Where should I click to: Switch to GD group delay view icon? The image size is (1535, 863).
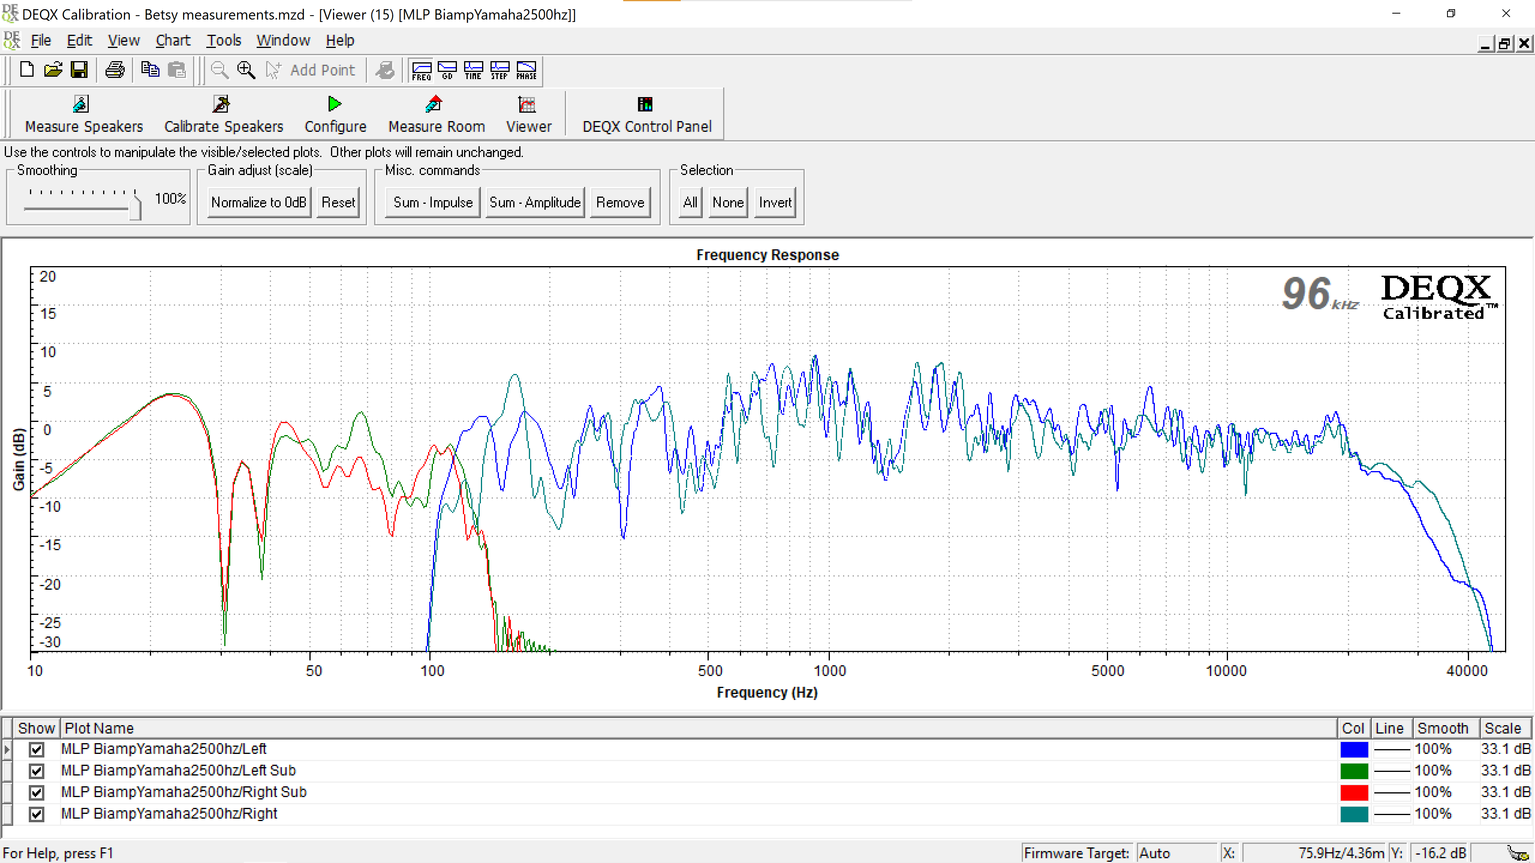448,70
